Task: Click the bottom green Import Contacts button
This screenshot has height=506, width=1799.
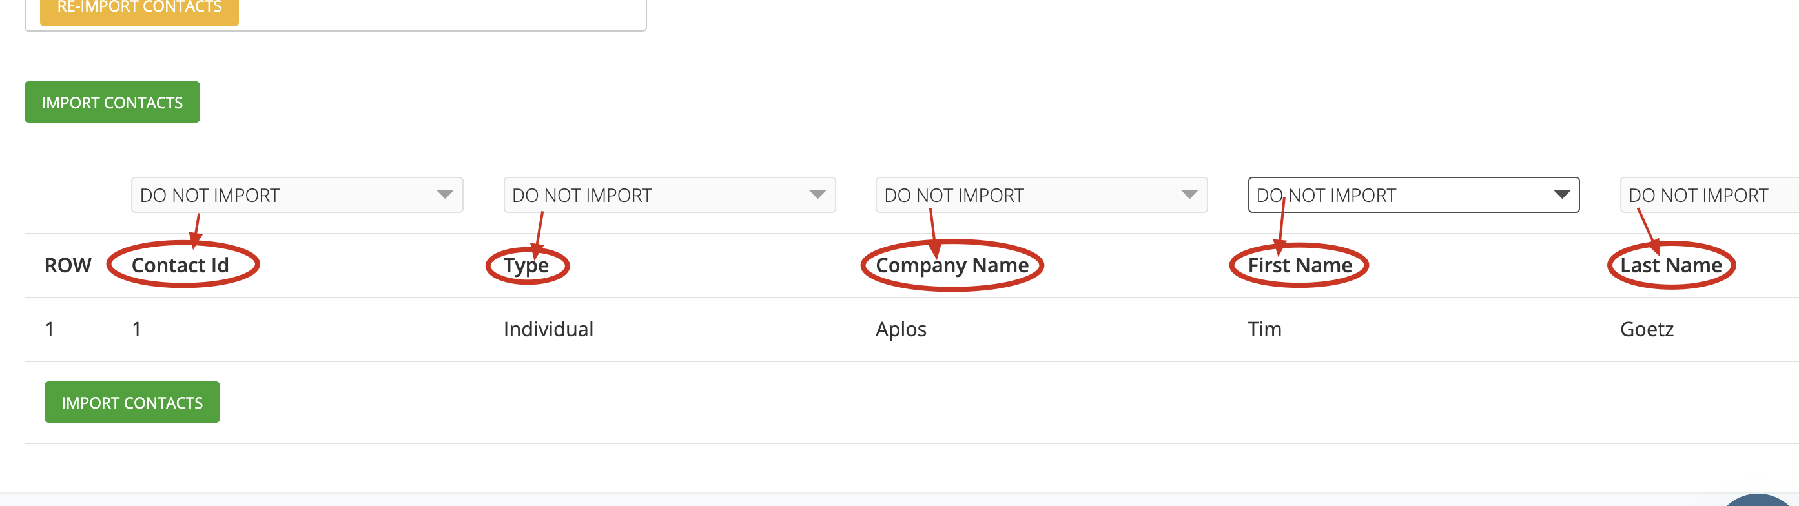Action: tap(132, 402)
